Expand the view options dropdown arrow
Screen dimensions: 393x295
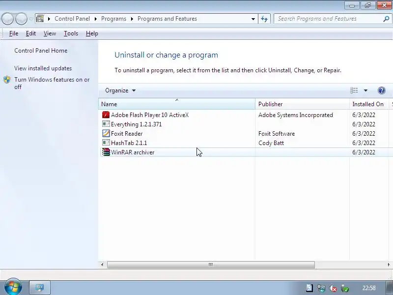tap(365, 90)
